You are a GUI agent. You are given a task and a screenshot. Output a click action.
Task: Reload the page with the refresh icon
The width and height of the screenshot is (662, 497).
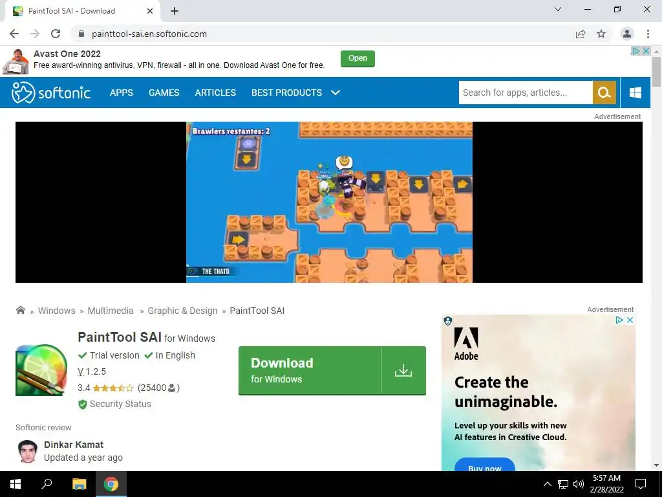(56, 34)
